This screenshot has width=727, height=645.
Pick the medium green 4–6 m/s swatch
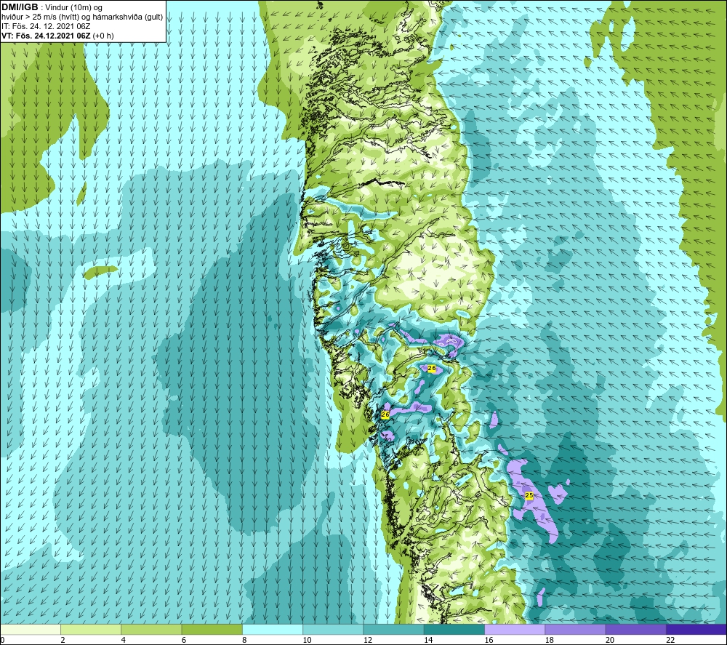[152, 630]
